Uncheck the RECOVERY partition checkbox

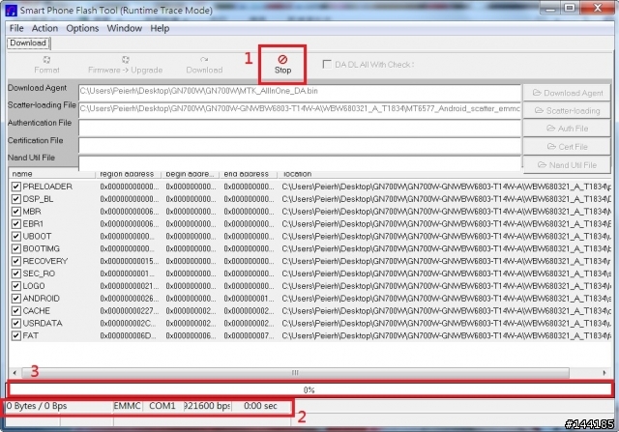(x=15, y=261)
